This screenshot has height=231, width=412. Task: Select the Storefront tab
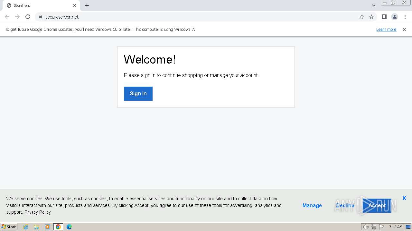point(41,5)
